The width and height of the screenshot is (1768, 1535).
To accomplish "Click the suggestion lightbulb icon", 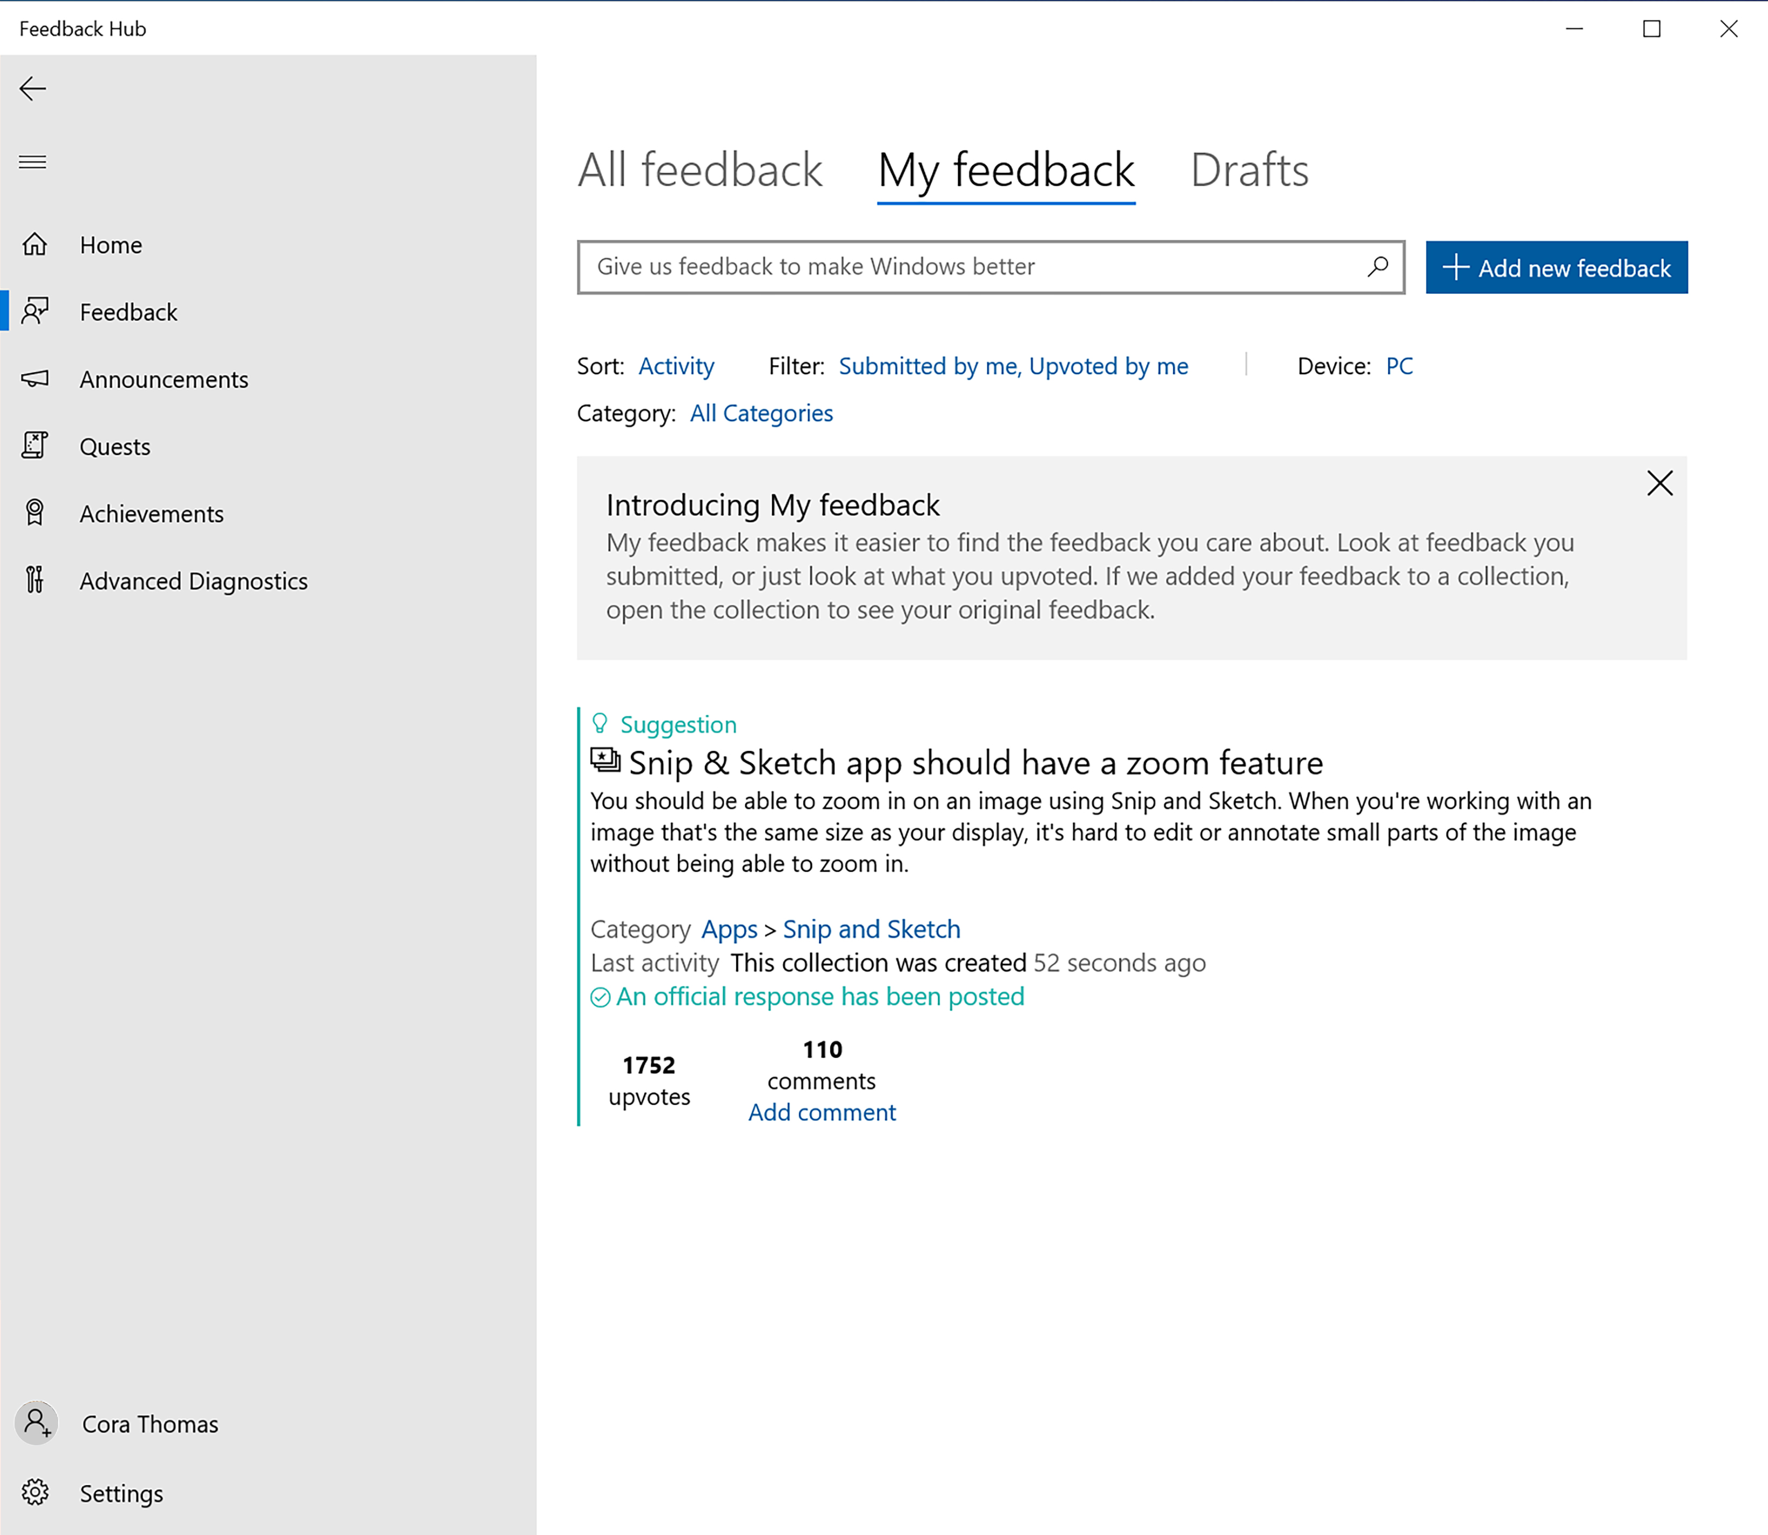I will pos(600,723).
